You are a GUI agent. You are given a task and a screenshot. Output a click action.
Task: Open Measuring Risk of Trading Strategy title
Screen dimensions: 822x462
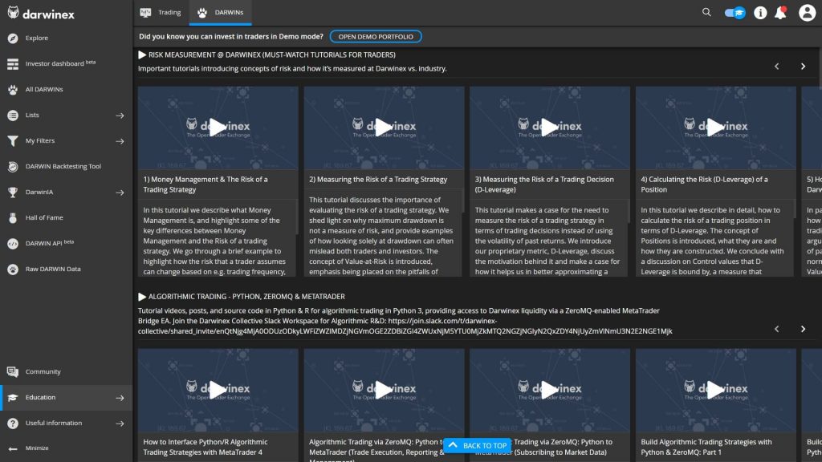point(378,179)
